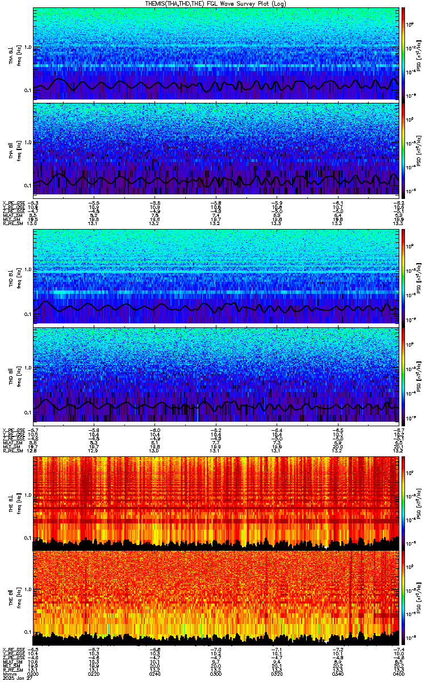Screen dimensions: 426x682
Task: Click the color bar beside THA B⊥ panel
Action: point(403,54)
